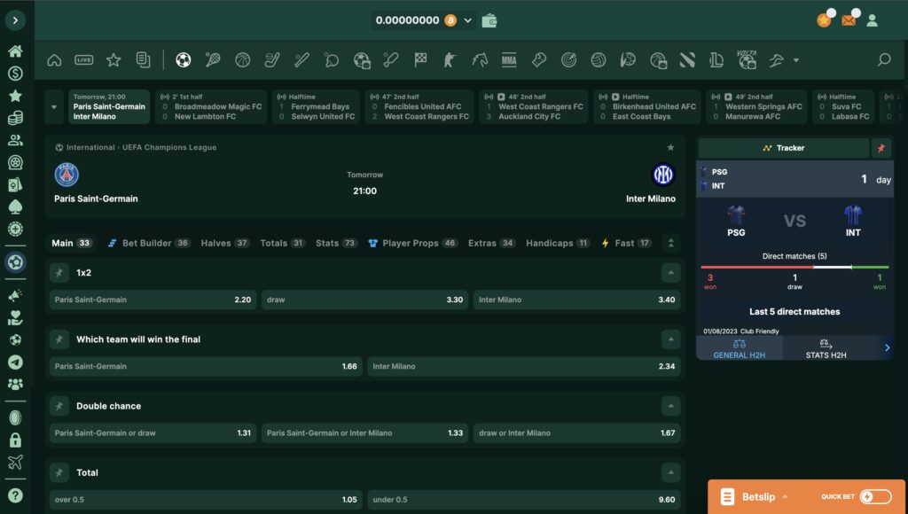Screen dimensions: 908x514
Task: Switch to Player Props tab
Action: pos(413,243)
